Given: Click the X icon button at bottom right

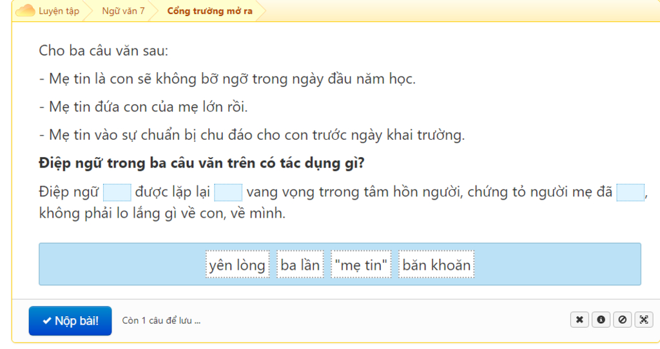Looking at the screenshot, I should 579,320.
